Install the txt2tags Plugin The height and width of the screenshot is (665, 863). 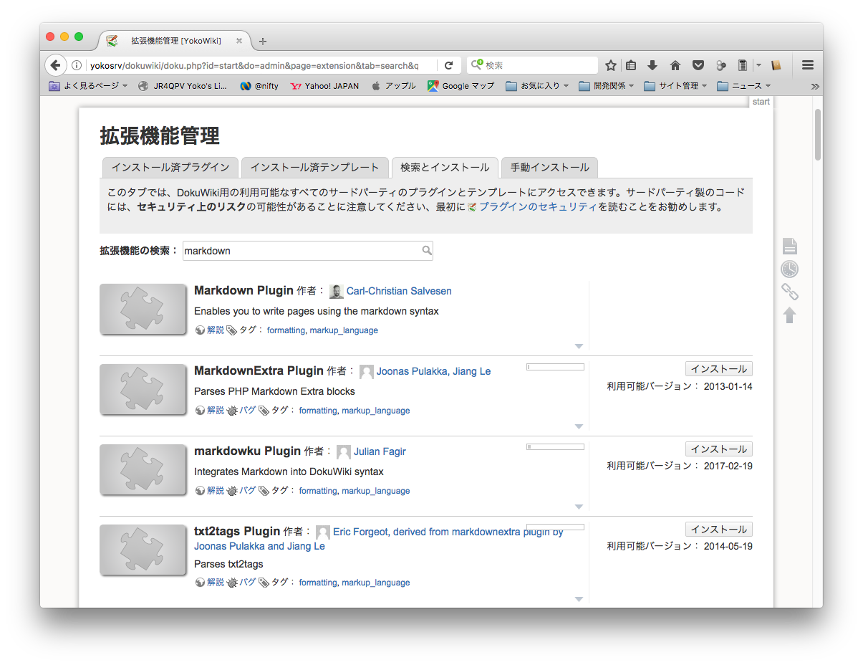point(719,530)
